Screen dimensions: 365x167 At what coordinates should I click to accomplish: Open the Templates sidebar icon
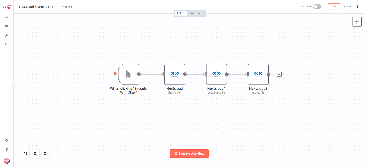tap(6, 26)
